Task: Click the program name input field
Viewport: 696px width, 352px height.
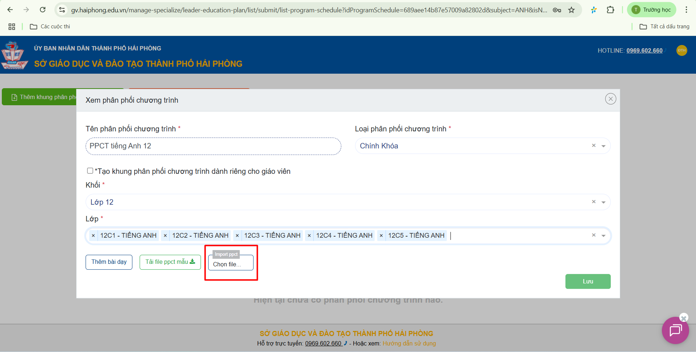Action: (x=213, y=146)
